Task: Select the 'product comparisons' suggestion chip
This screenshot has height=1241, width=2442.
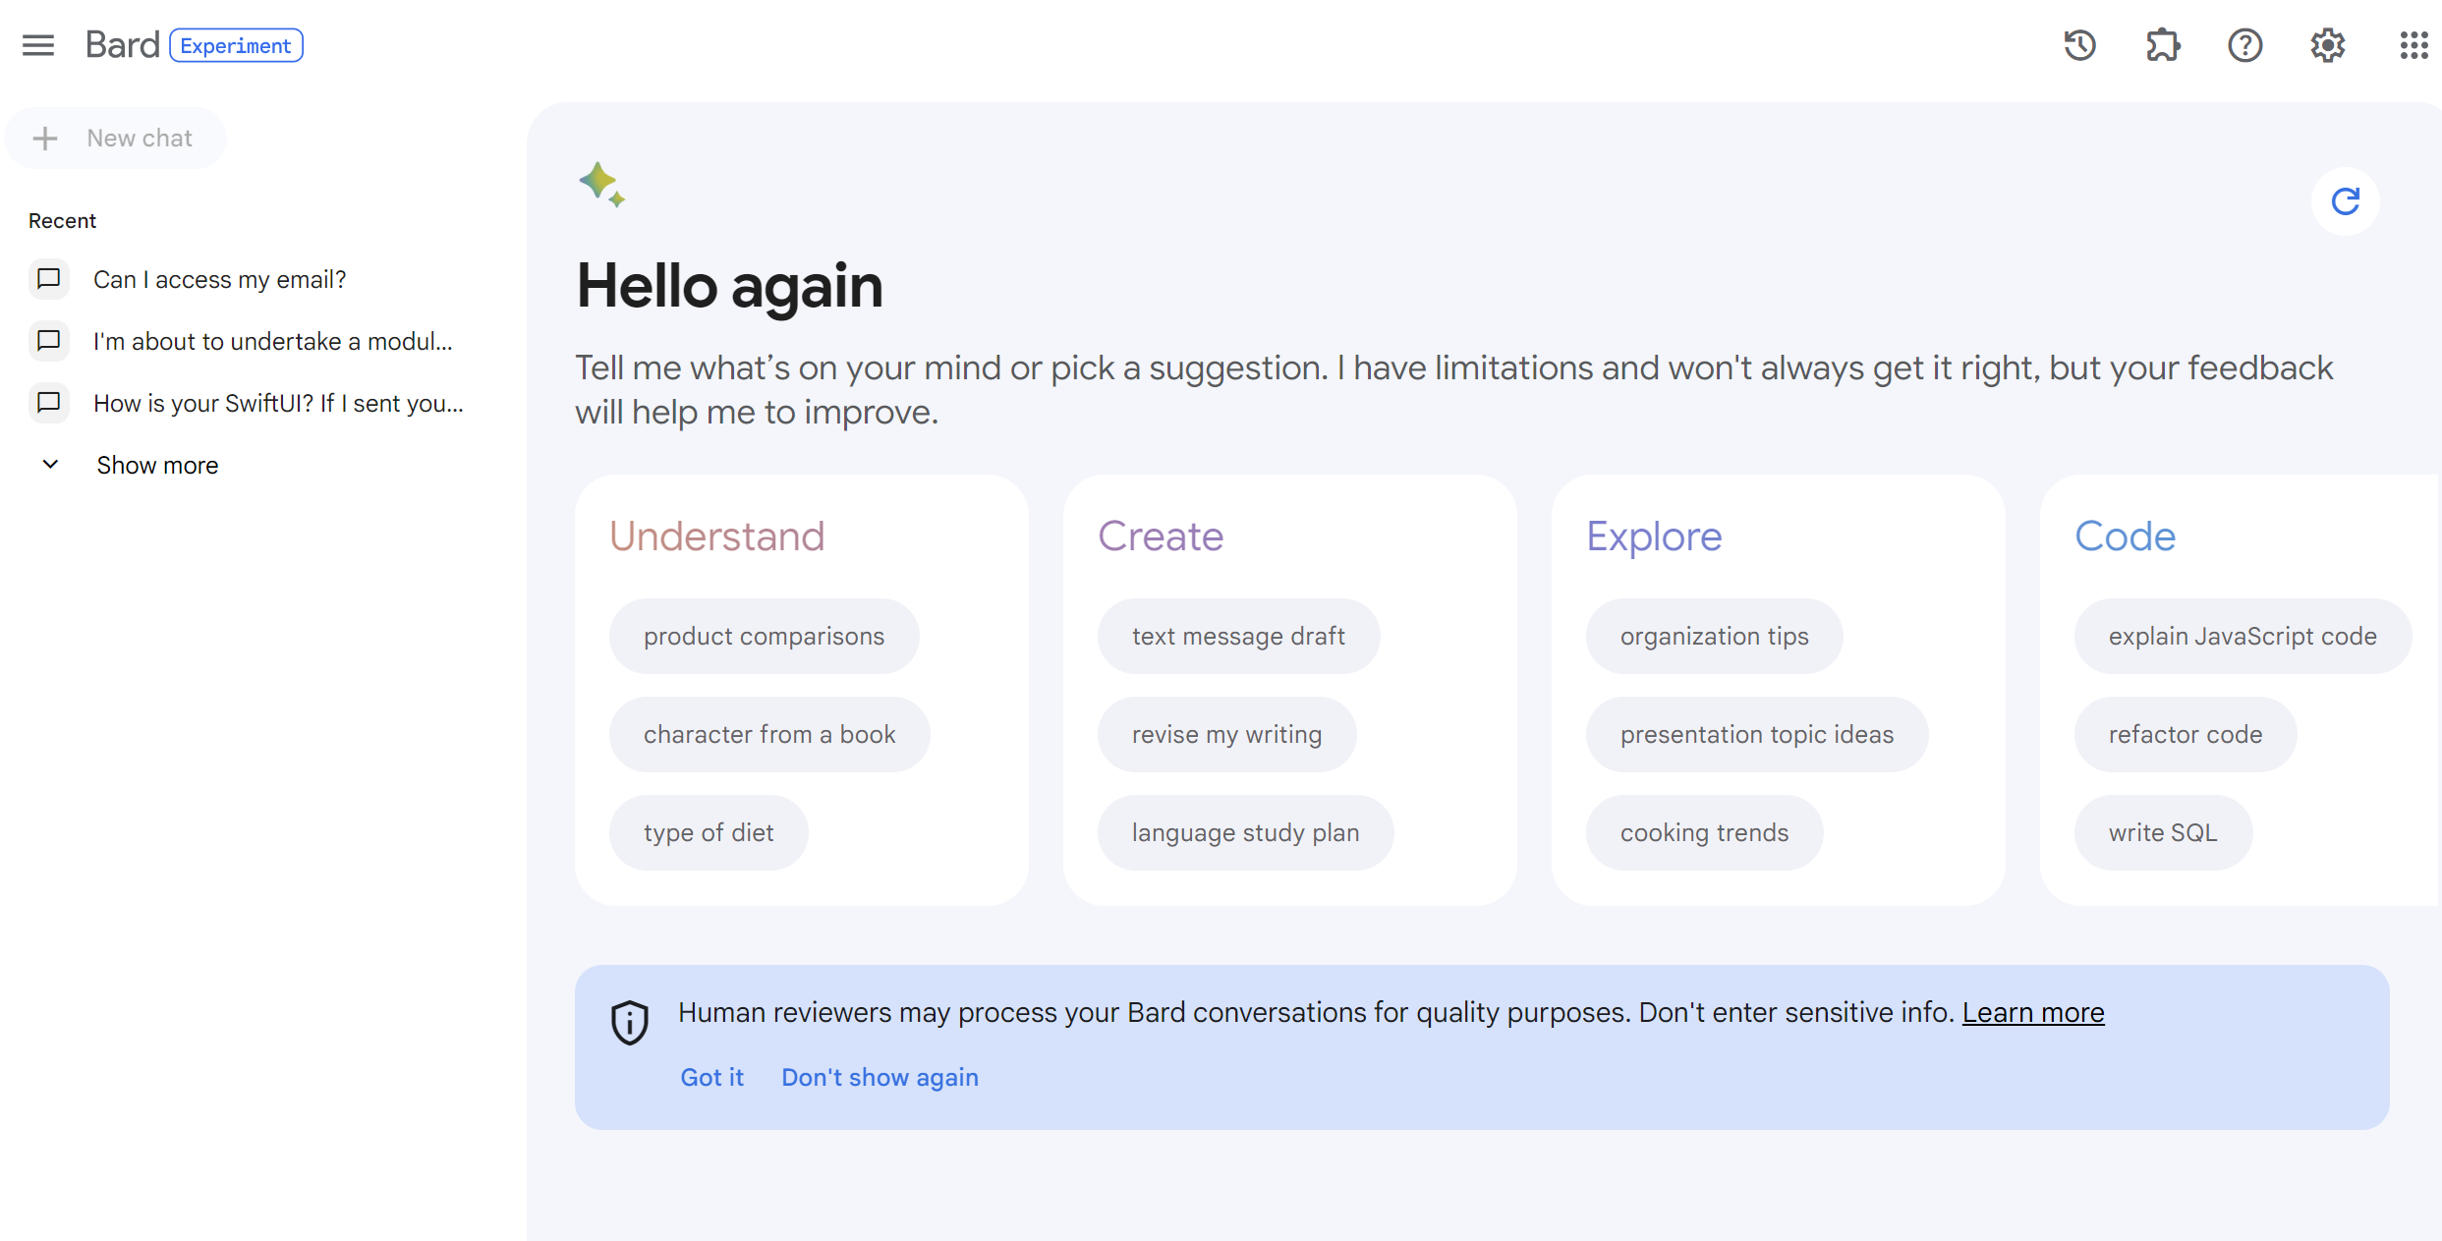Action: tap(764, 637)
